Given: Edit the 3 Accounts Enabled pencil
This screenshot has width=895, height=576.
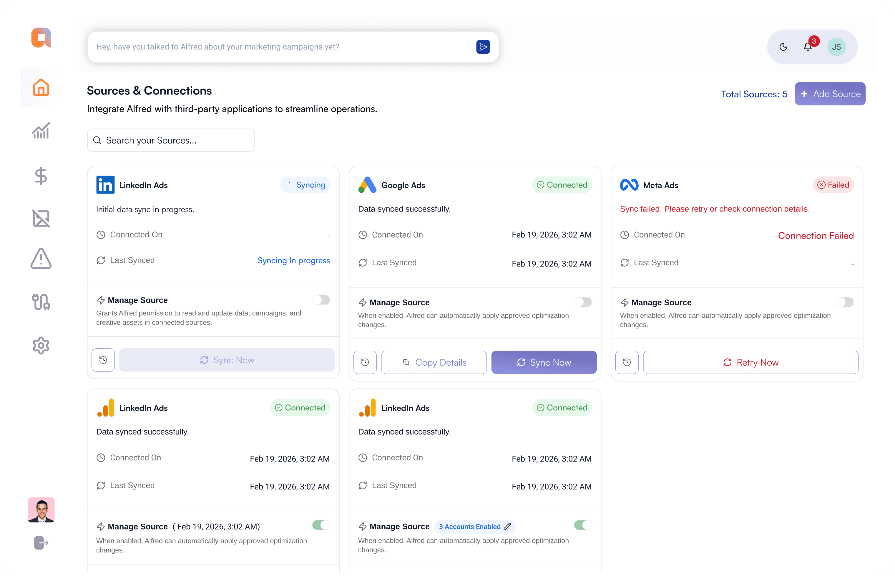Looking at the screenshot, I should coord(507,527).
